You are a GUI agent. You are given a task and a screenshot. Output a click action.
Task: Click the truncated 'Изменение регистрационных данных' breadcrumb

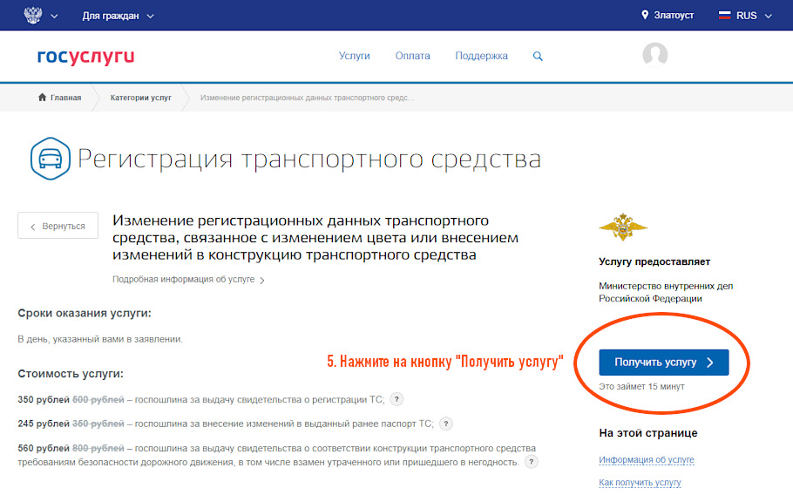pyautogui.click(x=307, y=98)
